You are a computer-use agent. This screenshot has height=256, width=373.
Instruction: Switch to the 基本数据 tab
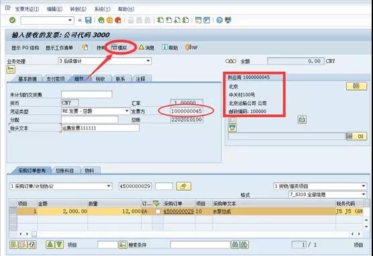[27, 79]
